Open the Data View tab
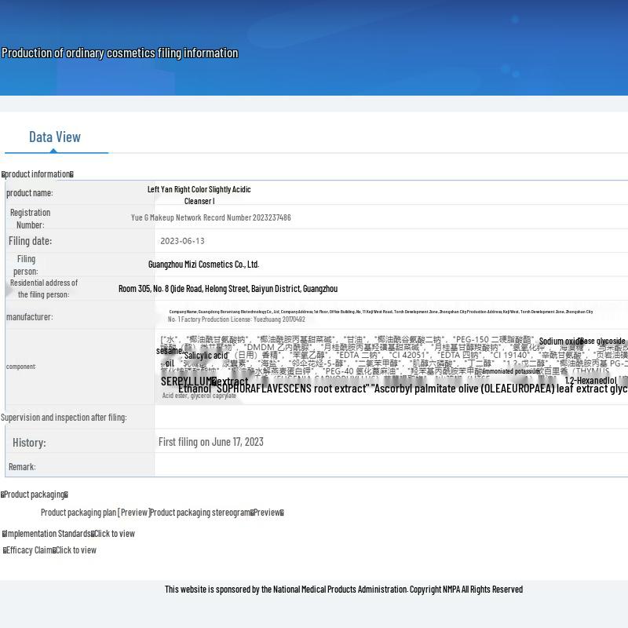 (55, 137)
